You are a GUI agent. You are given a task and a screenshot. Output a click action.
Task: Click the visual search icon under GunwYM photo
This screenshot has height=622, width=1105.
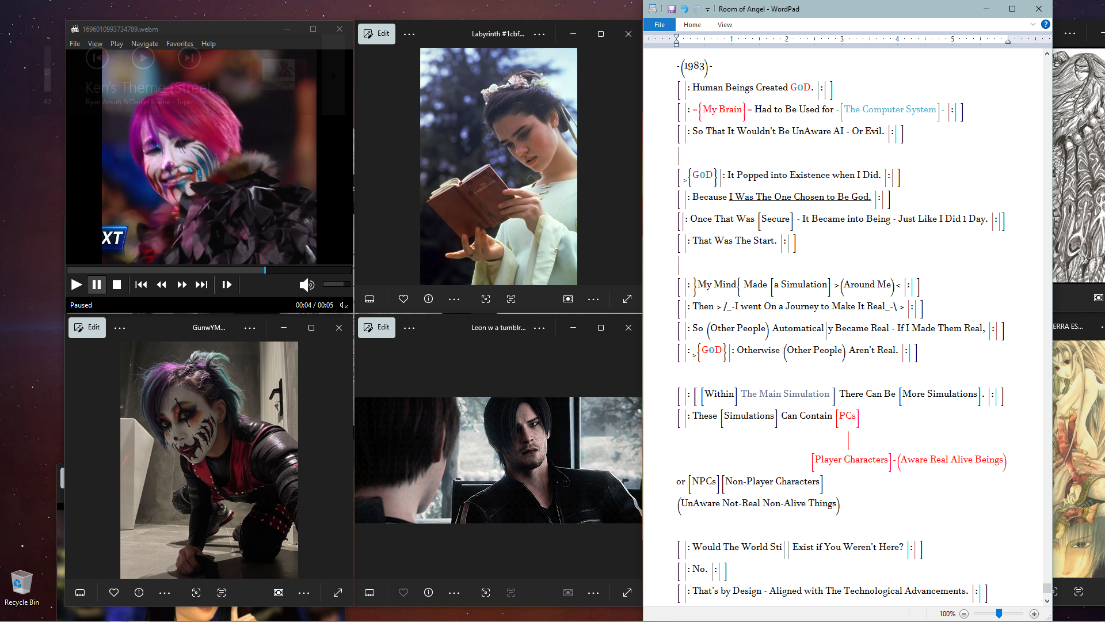196,593
